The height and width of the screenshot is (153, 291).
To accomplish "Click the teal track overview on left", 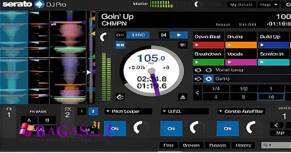I will (x=14, y=57).
